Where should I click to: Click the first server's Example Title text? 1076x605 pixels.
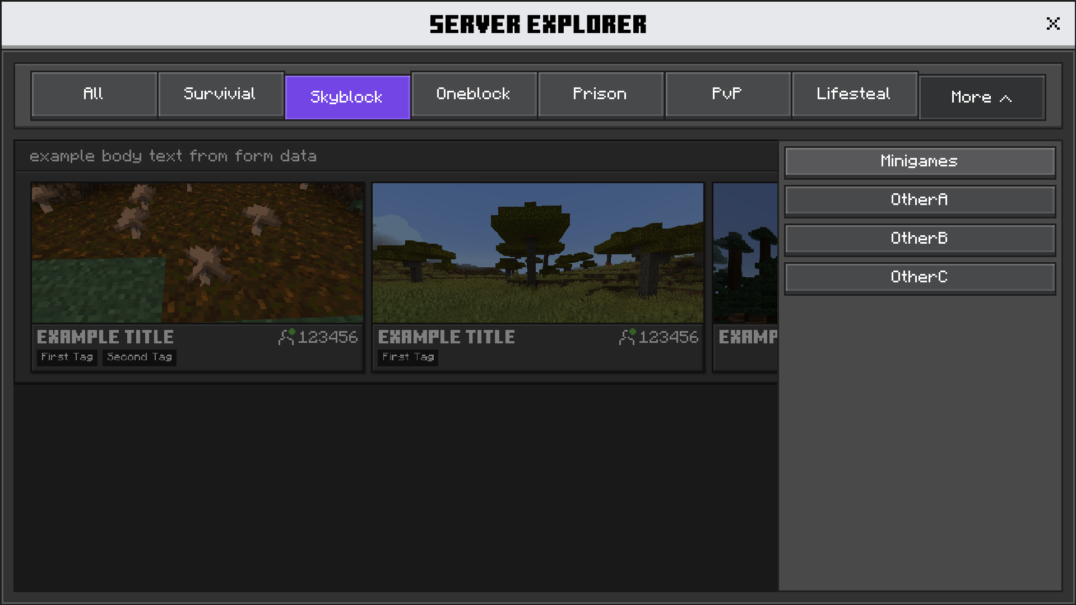105,337
